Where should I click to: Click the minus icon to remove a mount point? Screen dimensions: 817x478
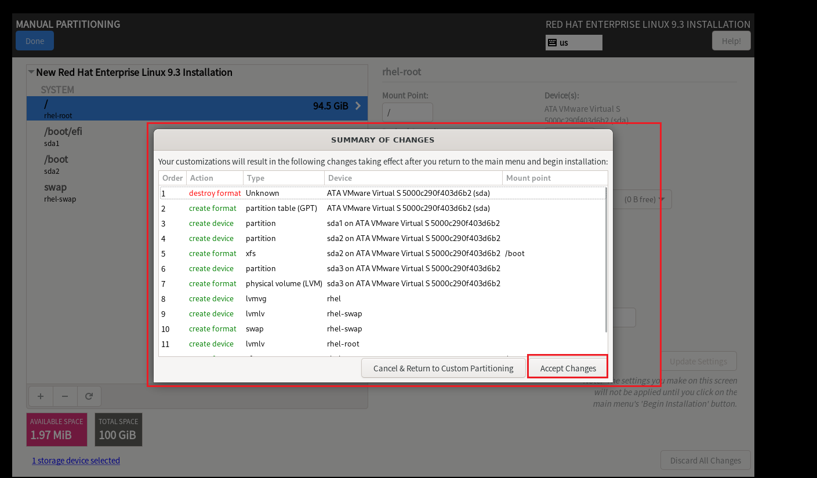point(65,396)
